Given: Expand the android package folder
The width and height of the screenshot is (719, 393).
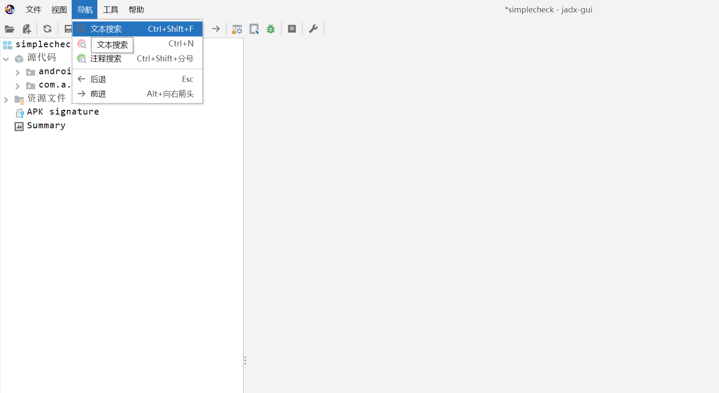Looking at the screenshot, I should pos(18,73).
